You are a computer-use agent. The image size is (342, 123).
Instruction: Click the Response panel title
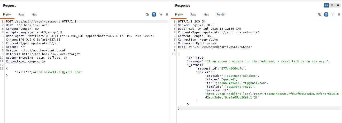click(x=183, y=5)
